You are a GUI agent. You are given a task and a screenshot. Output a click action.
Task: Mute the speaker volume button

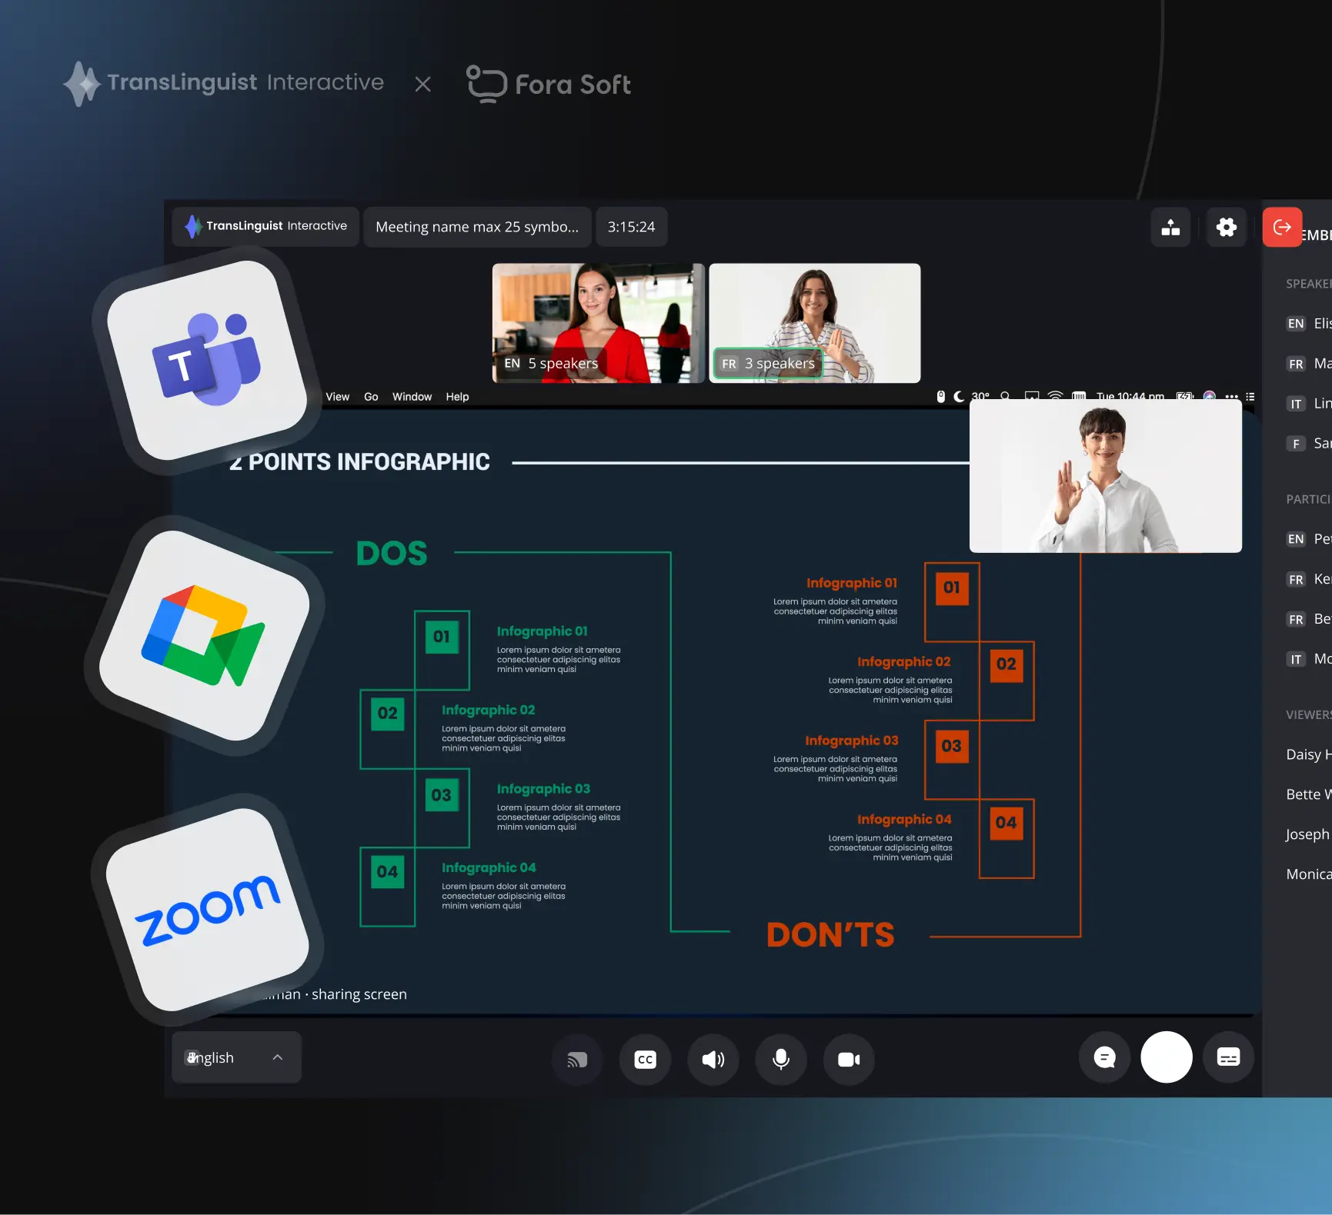[713, 1059]
